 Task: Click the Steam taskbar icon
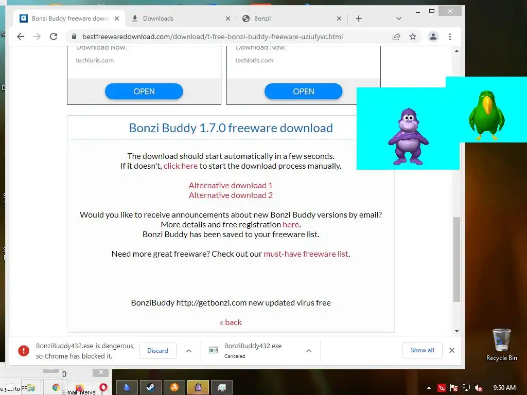(151, 388)
